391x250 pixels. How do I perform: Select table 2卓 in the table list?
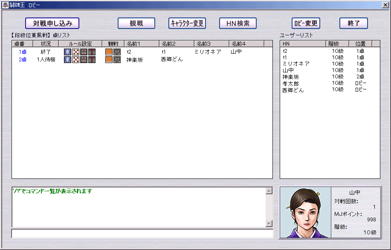23,60
